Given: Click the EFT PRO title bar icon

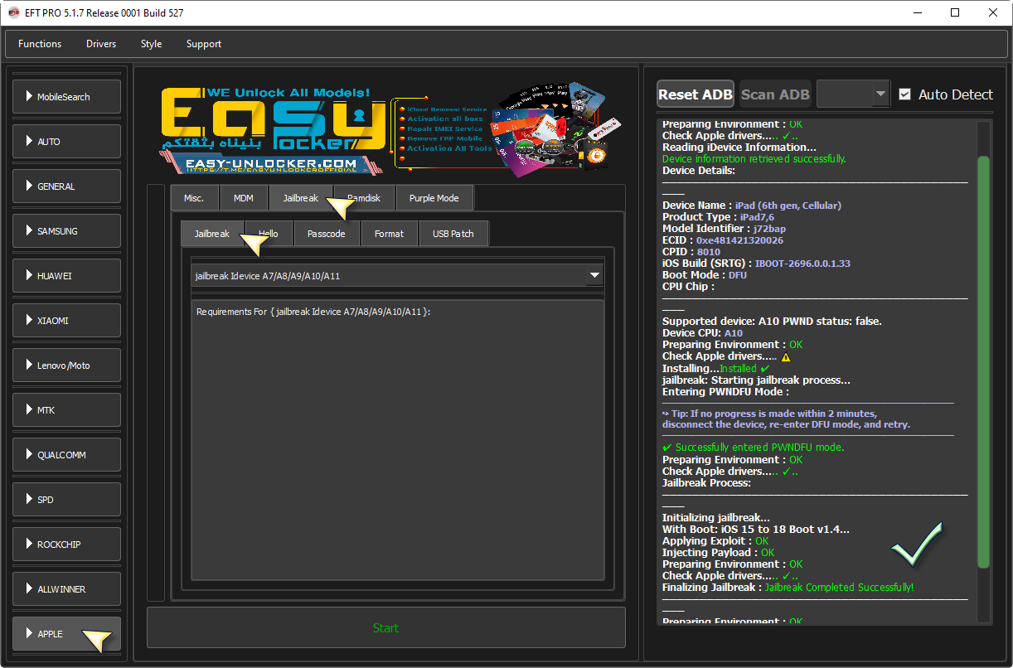Looking at the screenshot, I should click(13, 12).
